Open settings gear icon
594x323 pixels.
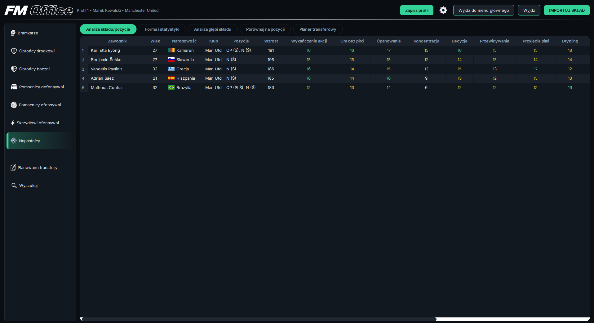pos(443,10)
